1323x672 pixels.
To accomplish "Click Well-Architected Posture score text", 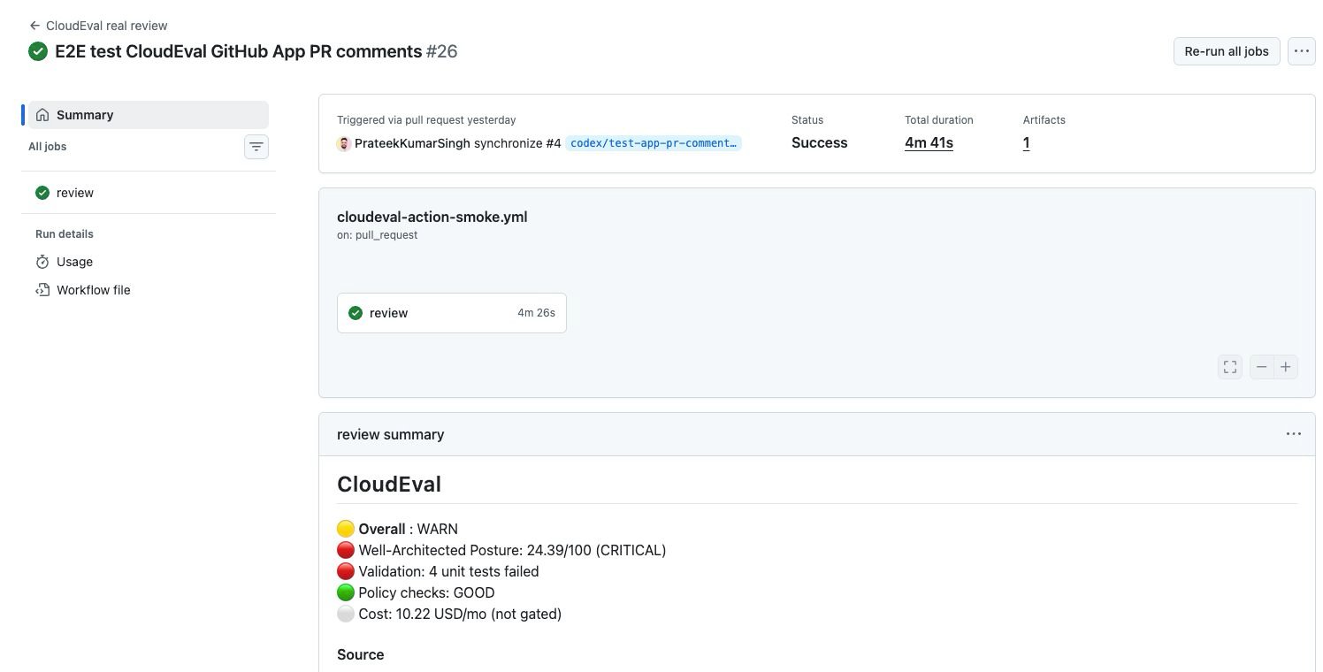I will tap(512, 550).
